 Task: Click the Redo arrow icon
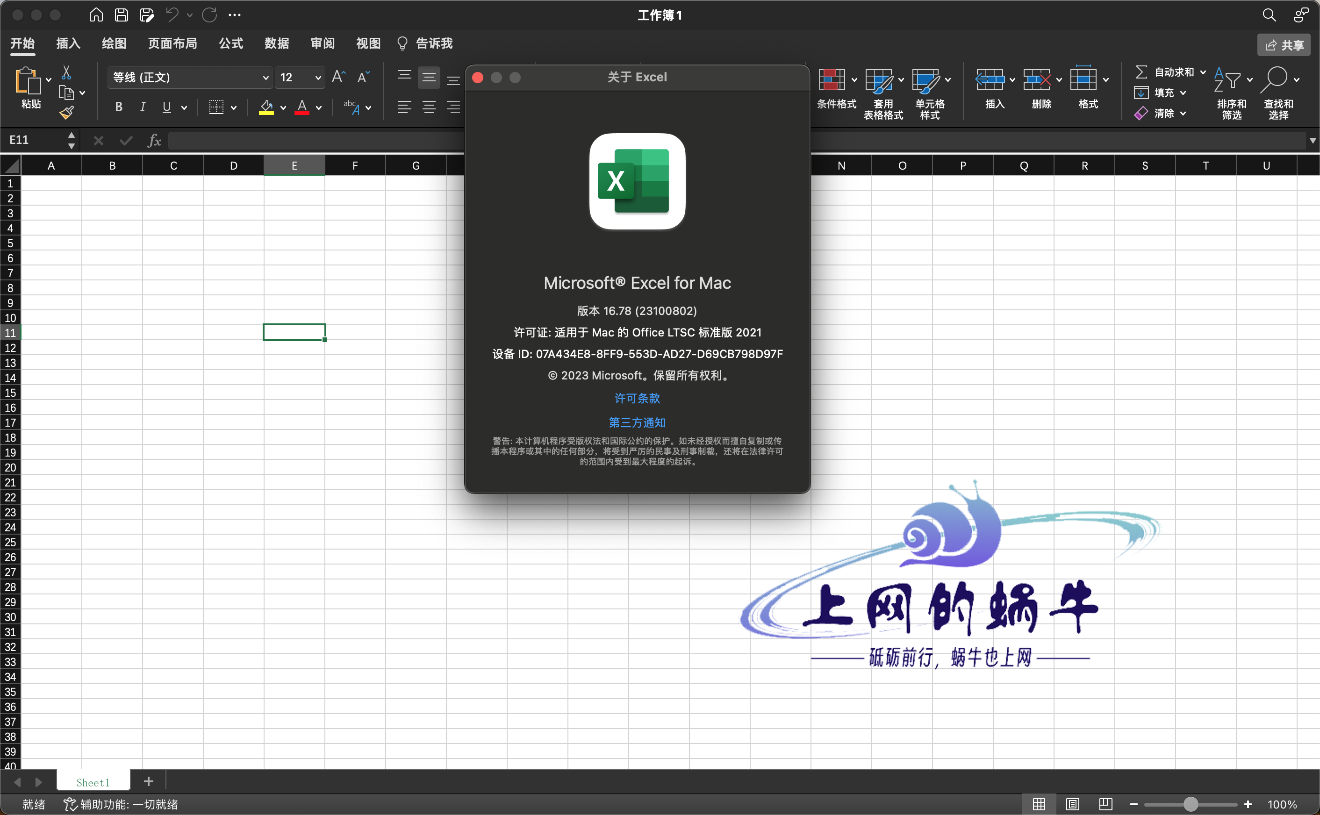coord(209,15)
